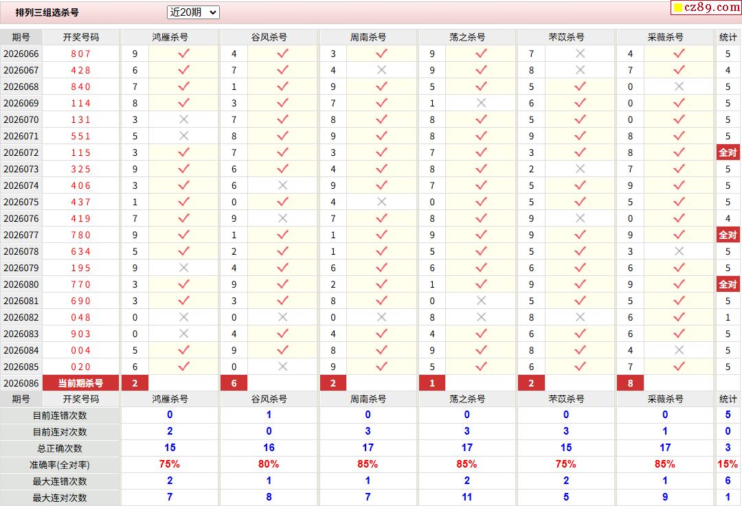Viewport: 742px width, 506px height.
Task: Click 荡之杀号 gray X in row 2026069
Action: coord(481,103)
